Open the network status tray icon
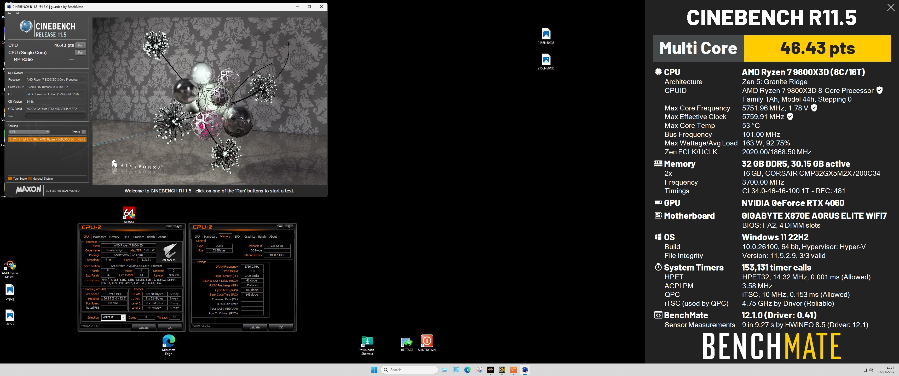Screen dimensions: 899x376 (865, 370)
